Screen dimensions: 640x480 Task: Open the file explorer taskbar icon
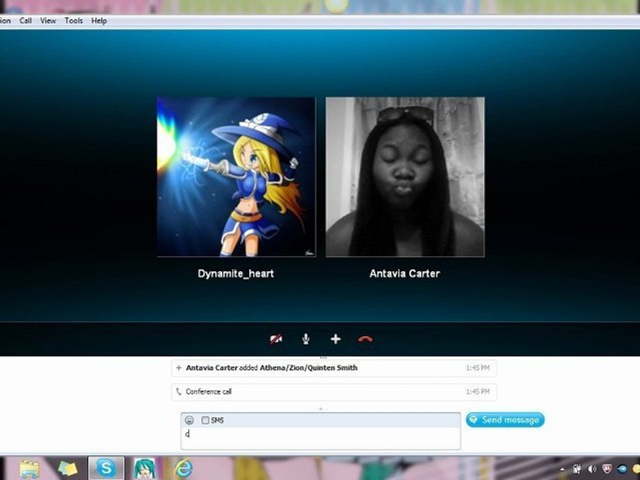30,469
